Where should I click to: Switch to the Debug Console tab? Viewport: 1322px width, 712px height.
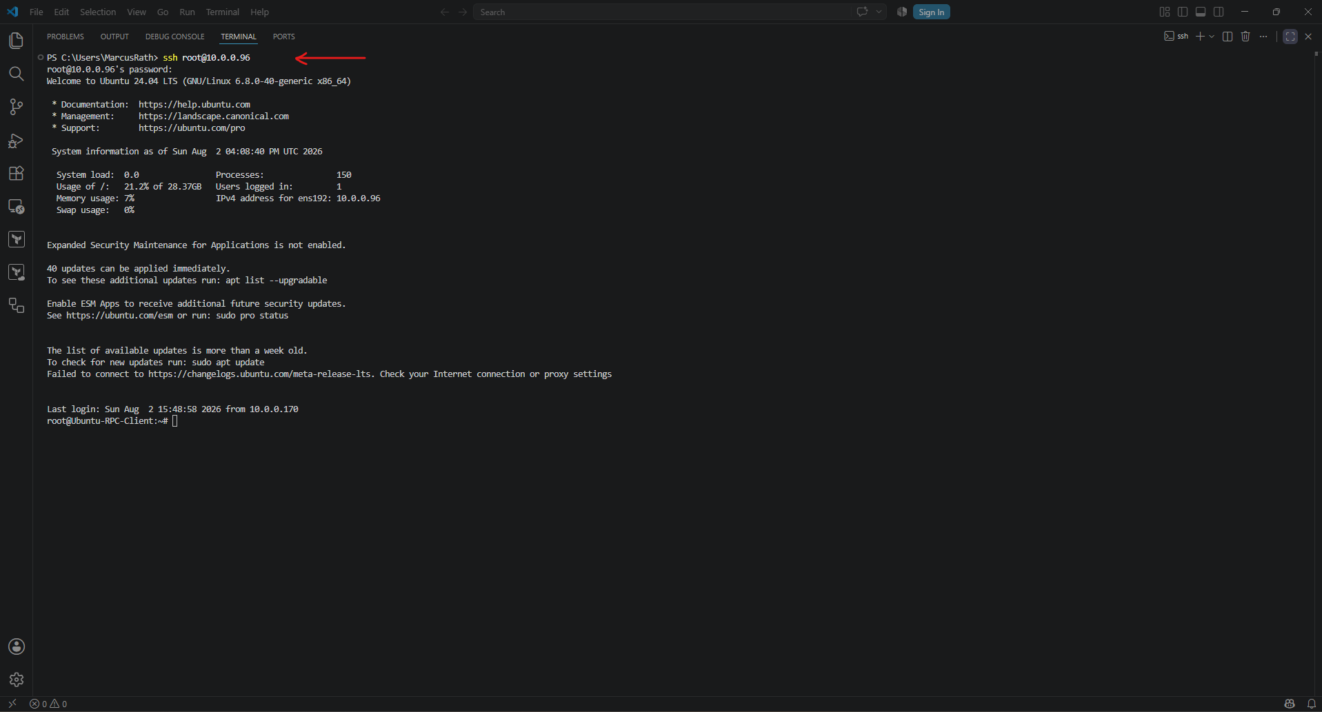175,37
